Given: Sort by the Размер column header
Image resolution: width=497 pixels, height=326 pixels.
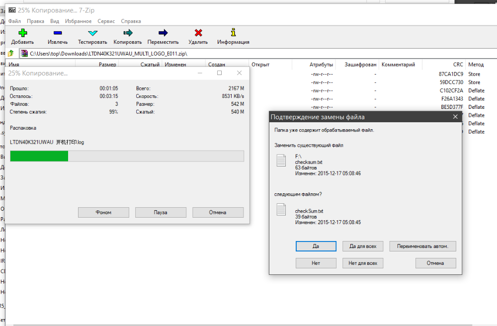Looking at the screenshot, I should (x=107, y=65).
